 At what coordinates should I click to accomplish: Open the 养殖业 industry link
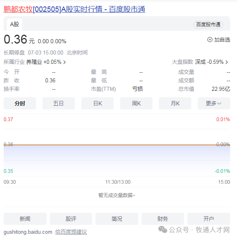click(34, 62)
